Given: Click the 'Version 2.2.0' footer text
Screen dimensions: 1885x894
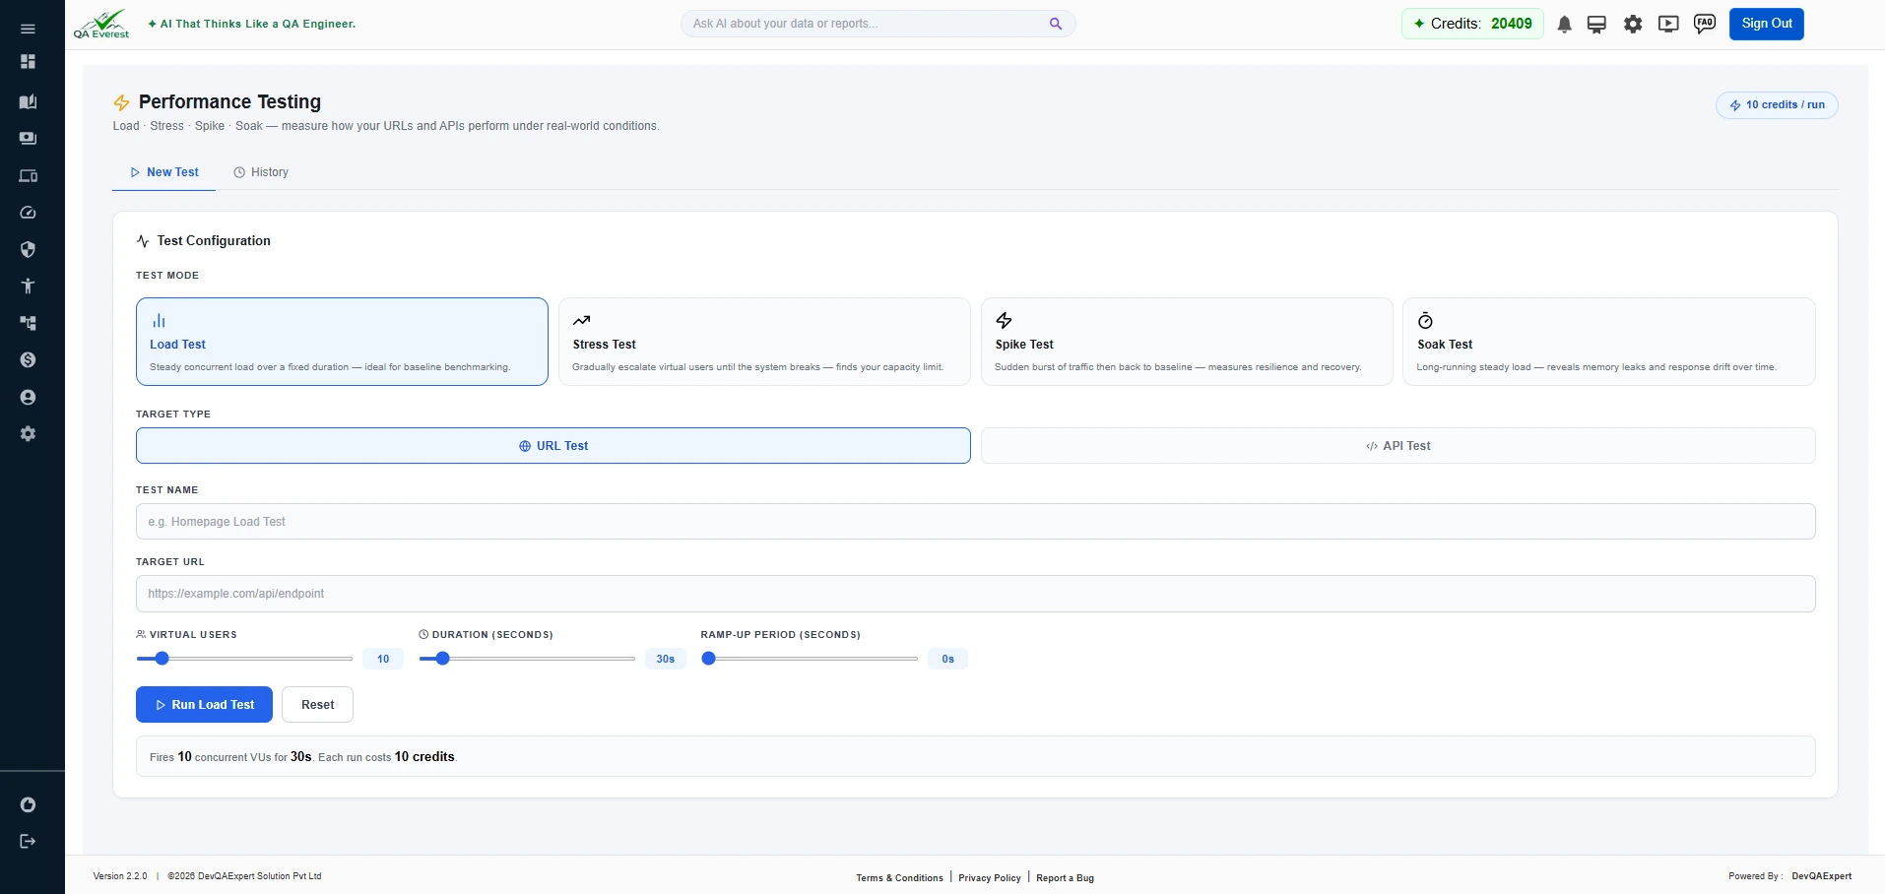Looking at the screenshot, I should 120,876.
